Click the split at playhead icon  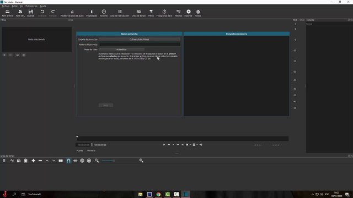tap(61, 161)
